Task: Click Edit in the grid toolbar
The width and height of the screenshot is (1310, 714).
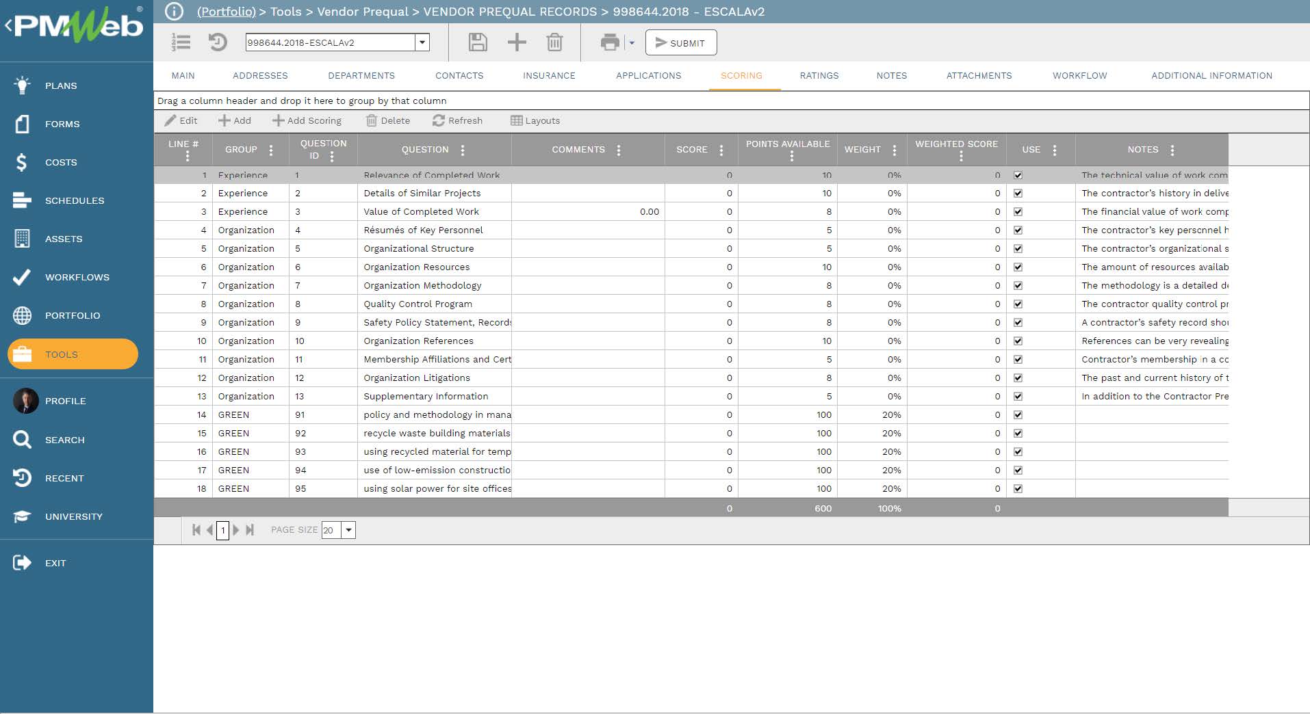Action: tap(181, 121)
